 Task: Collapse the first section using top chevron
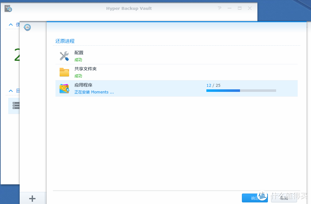click(x=11, y=24)
